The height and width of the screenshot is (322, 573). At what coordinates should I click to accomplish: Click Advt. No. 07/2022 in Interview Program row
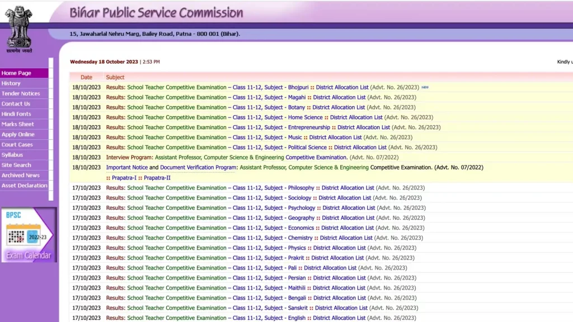[374, 157]
